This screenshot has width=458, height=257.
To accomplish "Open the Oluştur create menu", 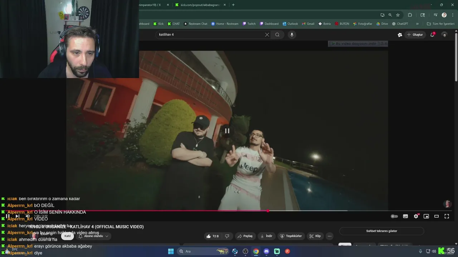I will click(x=415, y=35).
